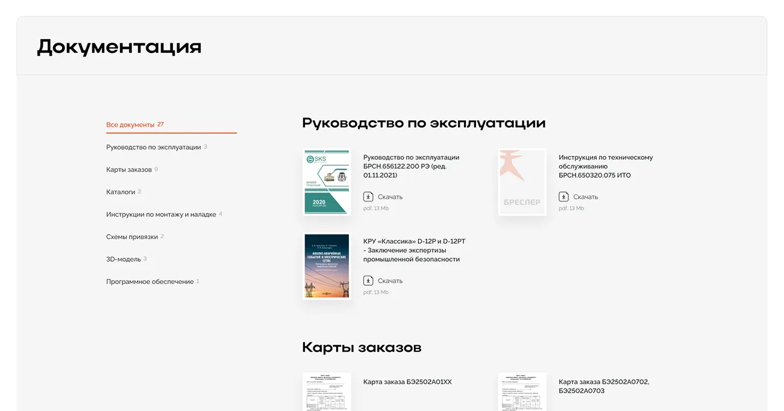Click download icon for КРУ «Классика» document

click(x=368, y=280)
